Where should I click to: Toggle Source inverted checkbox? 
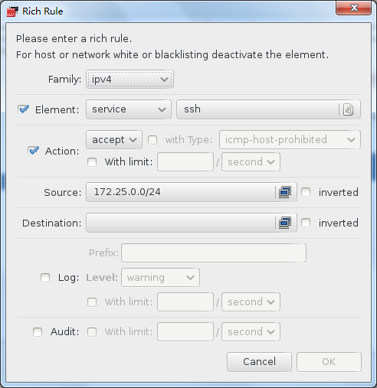(x=306, y=192)
